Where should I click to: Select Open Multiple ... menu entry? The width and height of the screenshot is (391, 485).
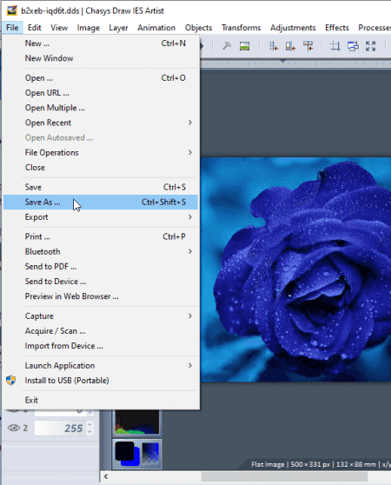(101, 108)
